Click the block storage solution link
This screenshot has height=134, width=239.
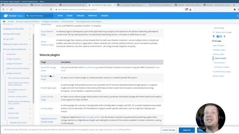click(91, 117)
